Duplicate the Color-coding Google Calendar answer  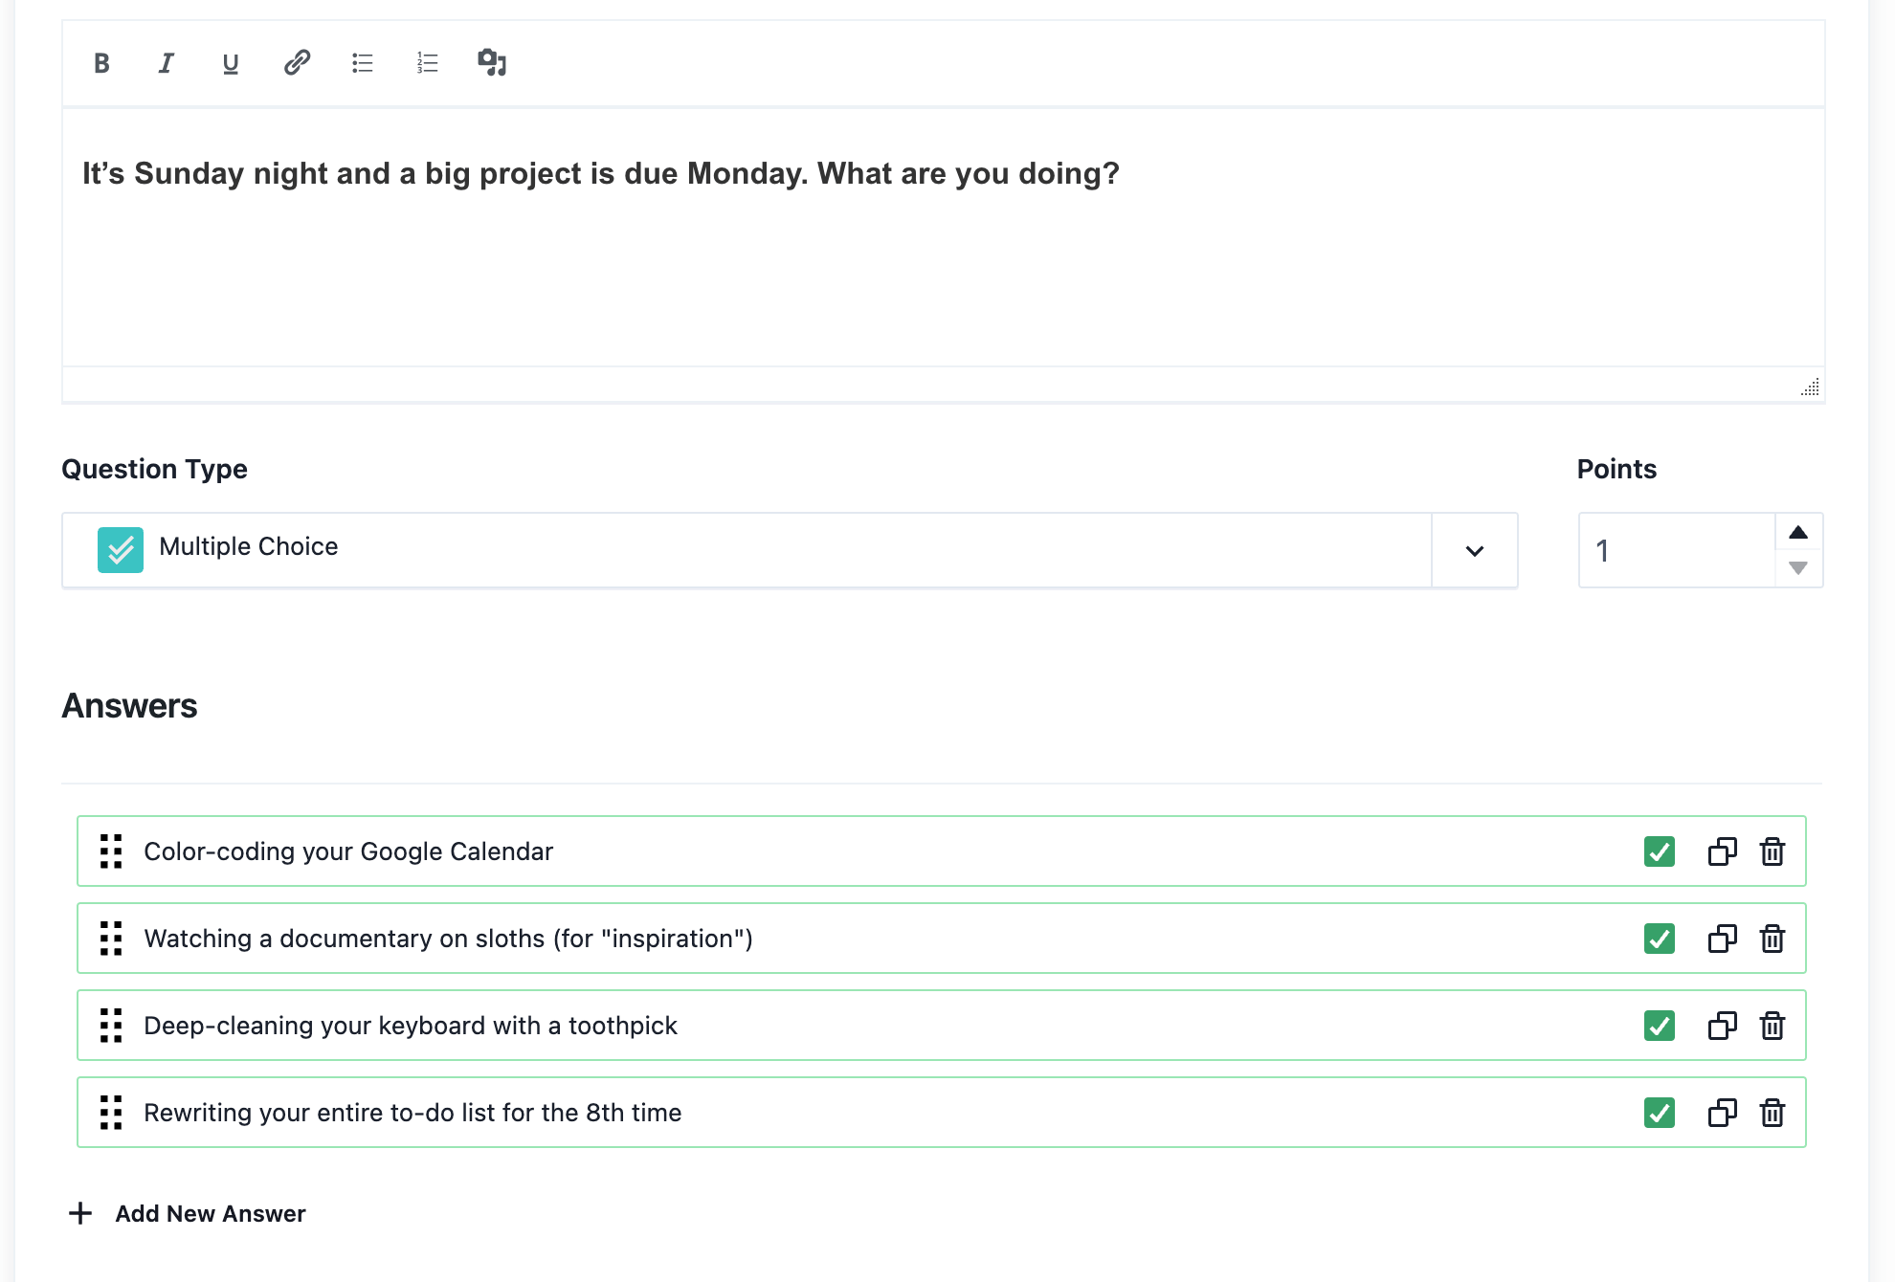point(1722,851)
